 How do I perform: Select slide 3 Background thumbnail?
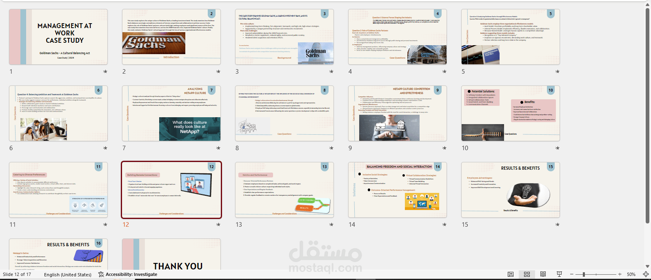pos(284,37)
